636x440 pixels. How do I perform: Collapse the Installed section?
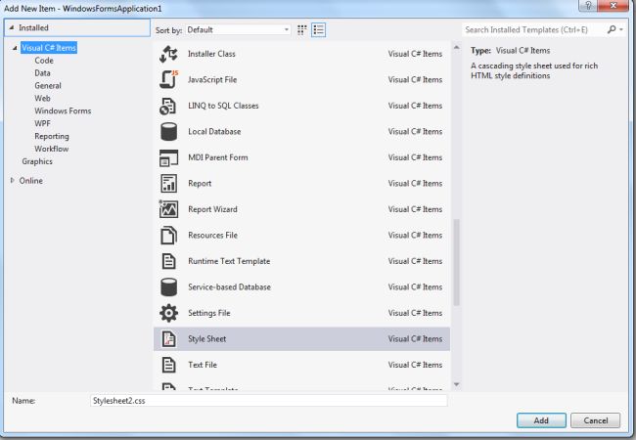pos(12,28)
